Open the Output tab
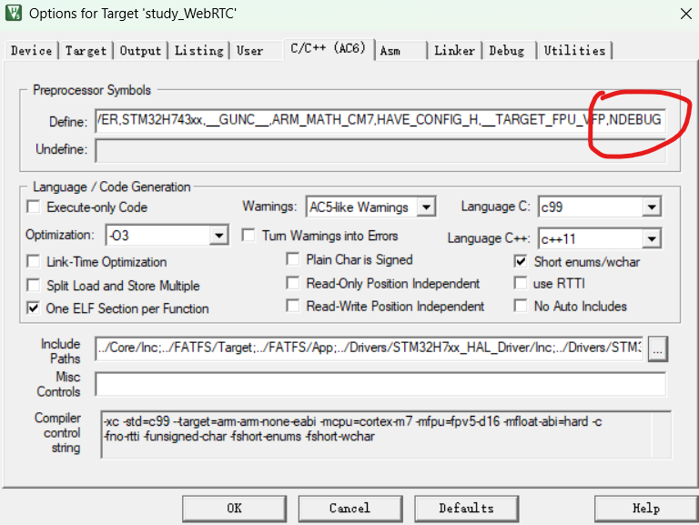This screenshot has height=525, width=699. coord(140,50)
